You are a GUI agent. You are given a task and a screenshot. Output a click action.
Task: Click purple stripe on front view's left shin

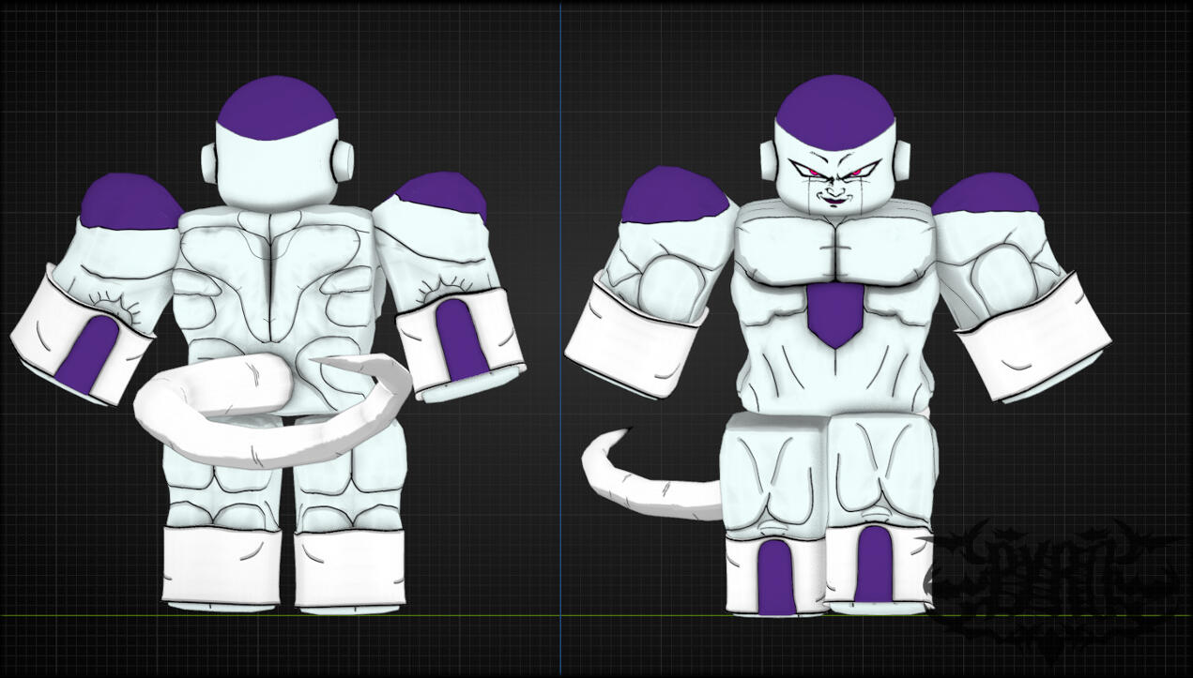[775, 576]
